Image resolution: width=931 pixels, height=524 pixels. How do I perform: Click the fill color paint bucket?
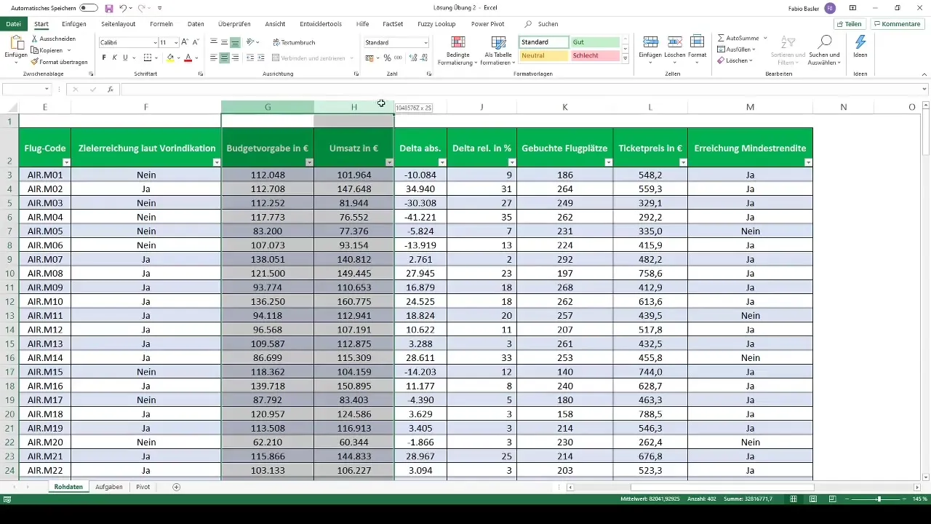point(170,57)
